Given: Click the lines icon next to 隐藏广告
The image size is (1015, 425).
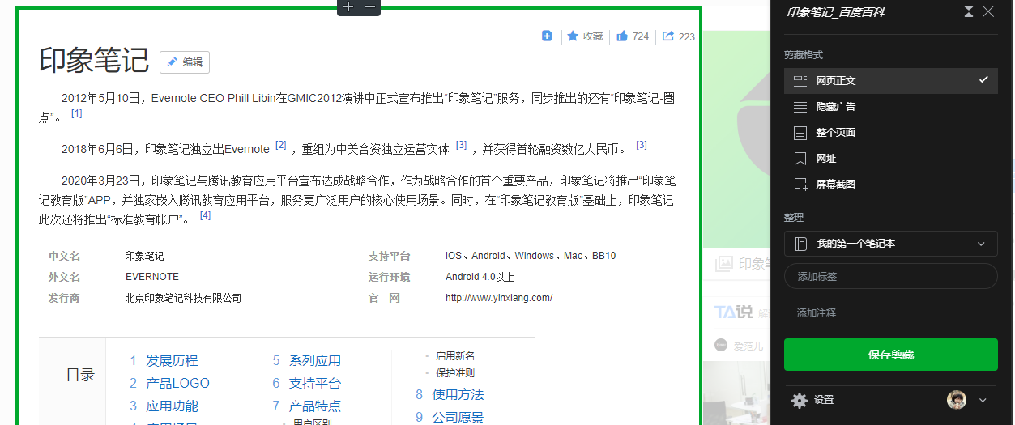Looking at the screenshot, I should coord(800,106).
